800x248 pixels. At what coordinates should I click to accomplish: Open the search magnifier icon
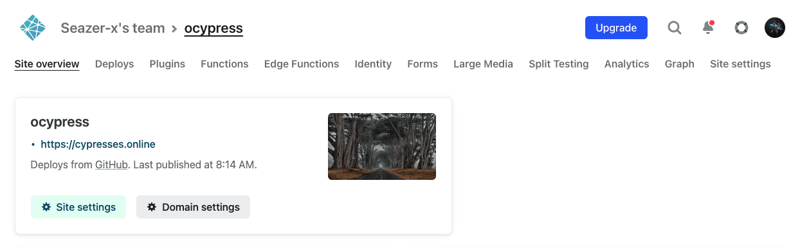(675, 28)
